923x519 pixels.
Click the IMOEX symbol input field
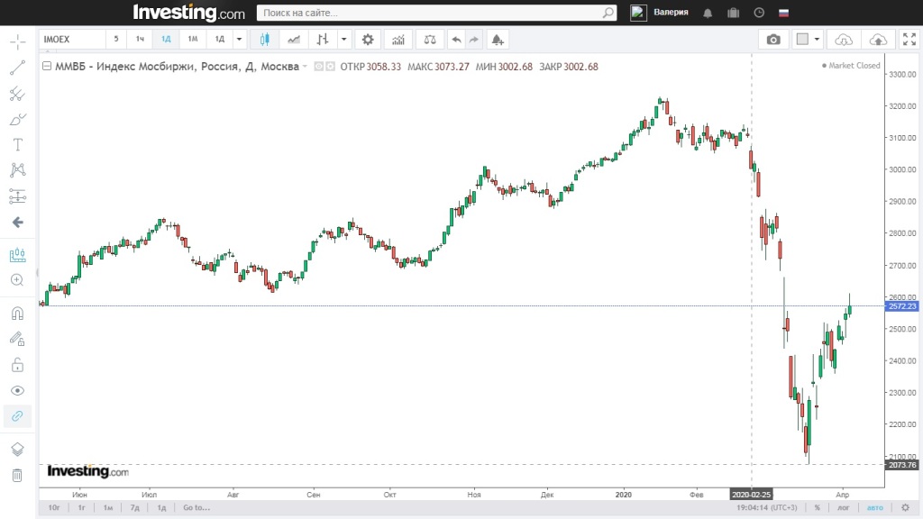pyautogui.click(x=70, y=40)
